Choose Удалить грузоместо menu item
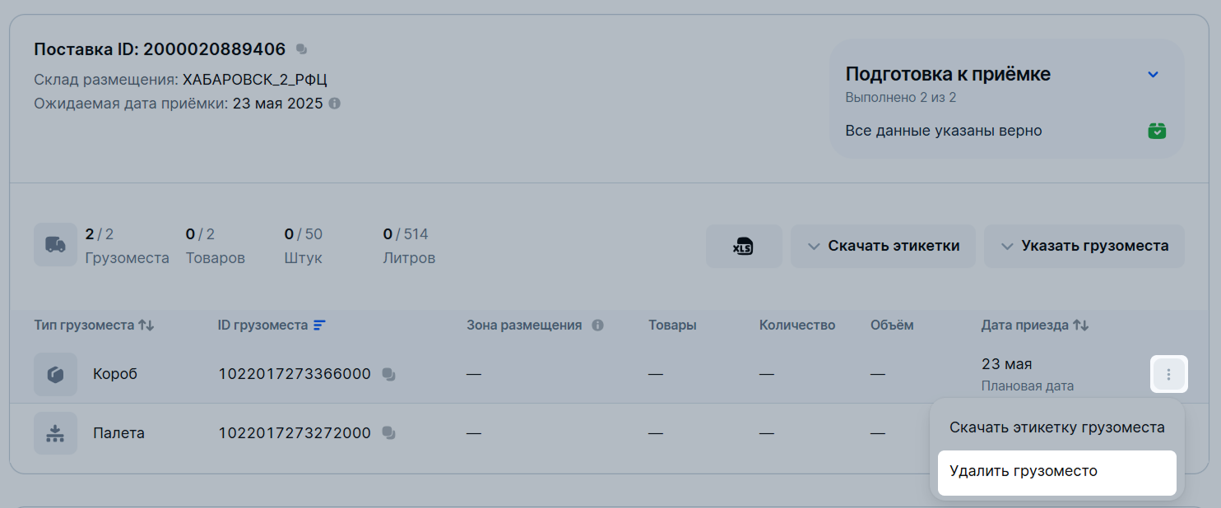Screen dimensions: 1221x508 tap(1057, 472)
